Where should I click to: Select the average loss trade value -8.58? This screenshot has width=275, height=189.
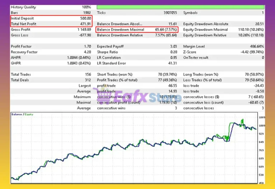[x=259, y=91]
